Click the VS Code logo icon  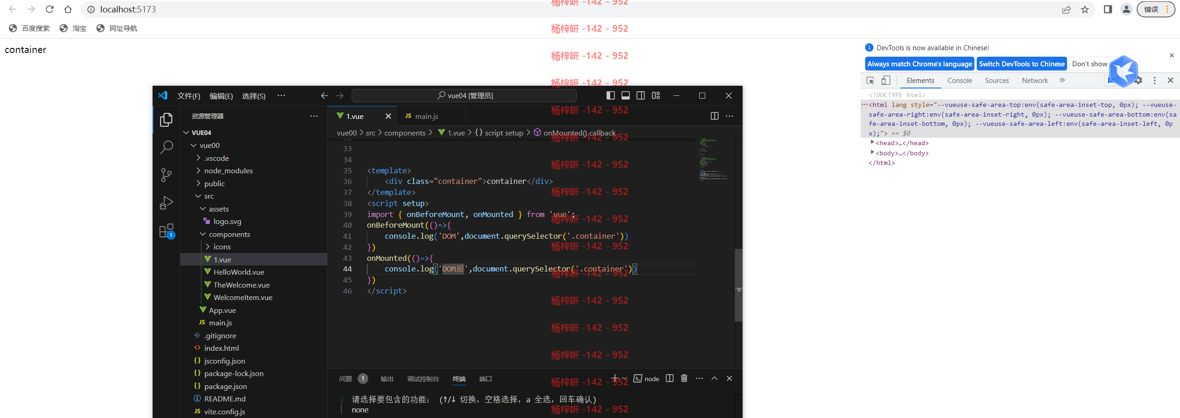(163, 95)
